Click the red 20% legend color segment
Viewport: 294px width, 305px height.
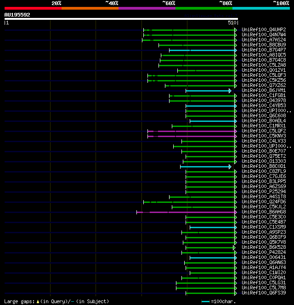pos(33,8)
